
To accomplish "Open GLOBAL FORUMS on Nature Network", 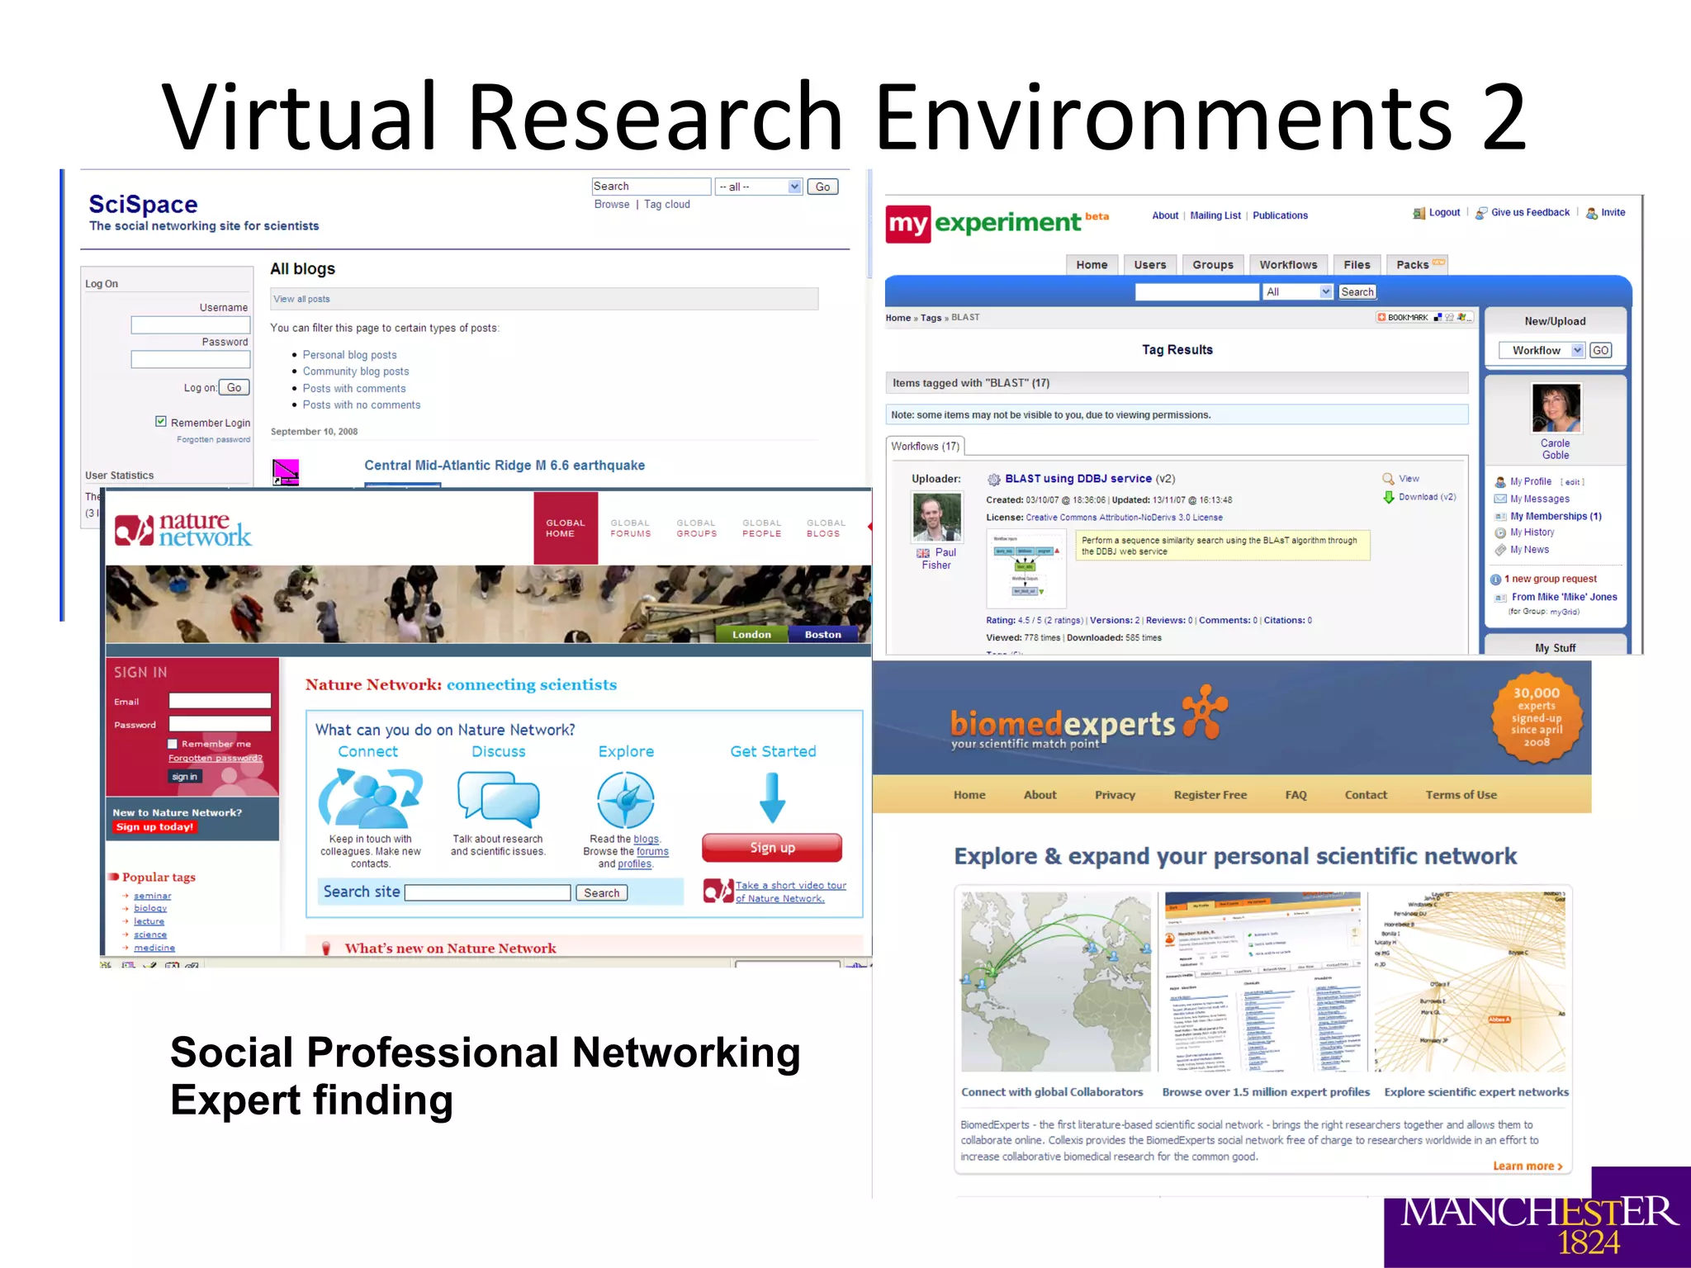I will point(631,528).
